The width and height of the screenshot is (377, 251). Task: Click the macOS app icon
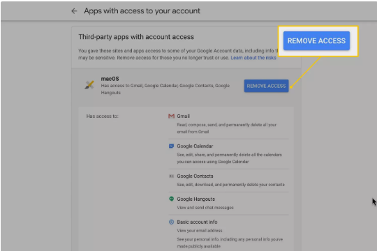point(89,85)
